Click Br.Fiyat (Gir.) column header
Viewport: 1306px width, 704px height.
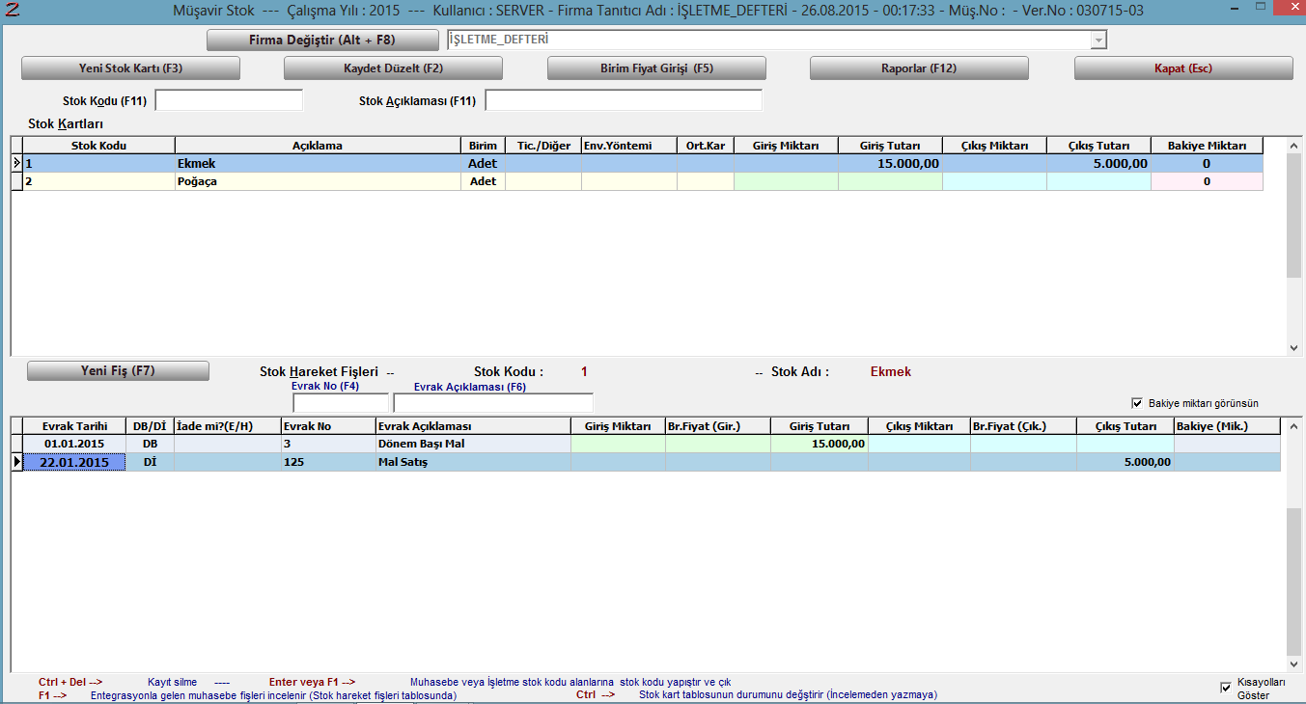[x=718, y=426]
